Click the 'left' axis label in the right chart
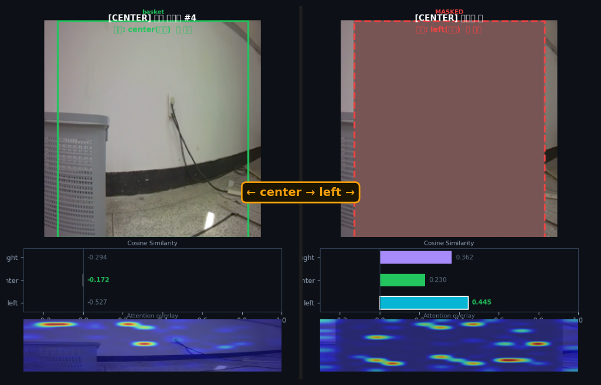The width and height of the screenshot is (601, 385). [x=309, y=303]
